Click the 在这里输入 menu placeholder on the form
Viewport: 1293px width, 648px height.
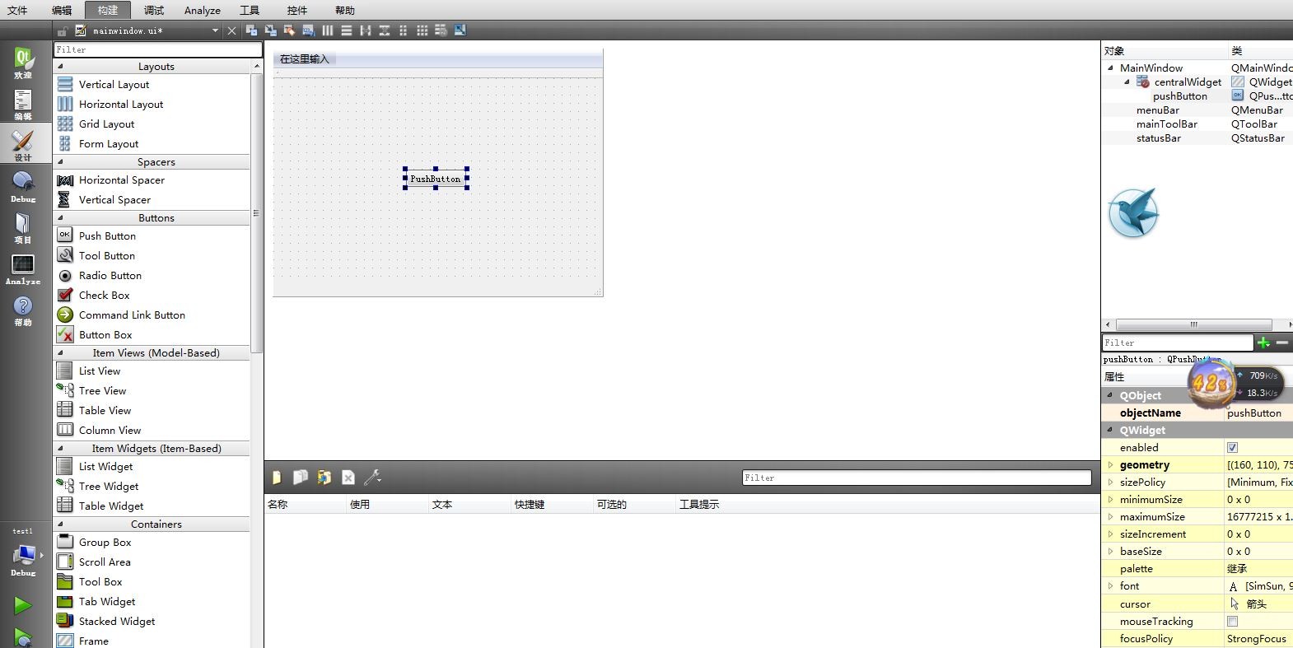305,59
